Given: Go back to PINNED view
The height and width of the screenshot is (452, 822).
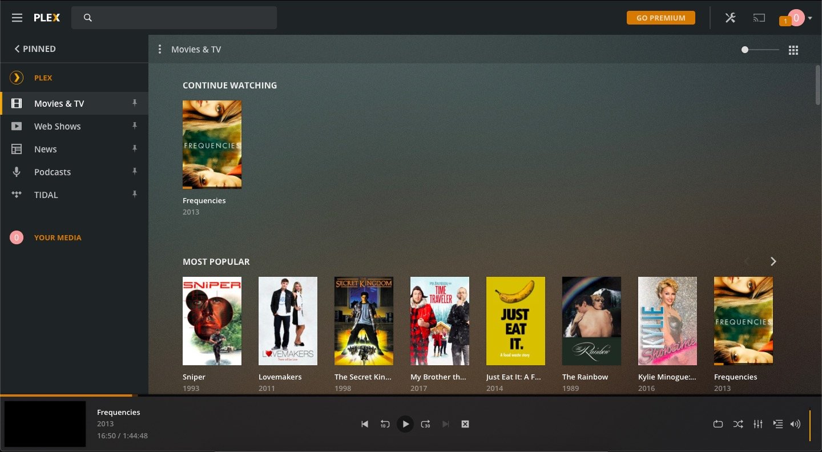Looking at the screenshot, I should point(34,49).
